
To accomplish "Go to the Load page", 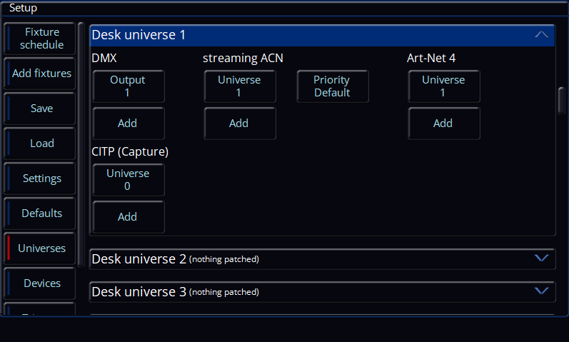I will tap(40, 144).
